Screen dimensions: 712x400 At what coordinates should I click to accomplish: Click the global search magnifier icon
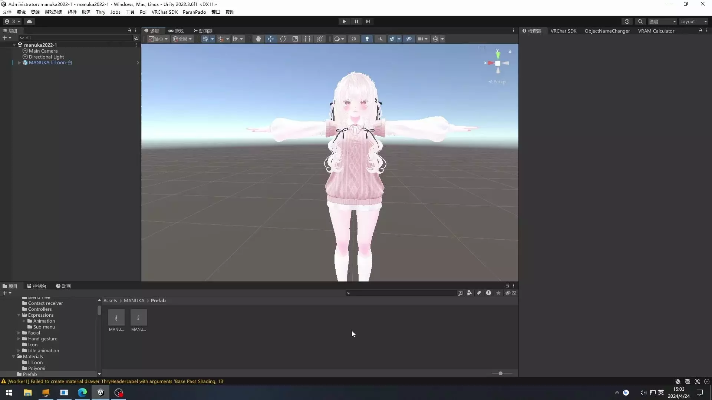click(640, 21)
